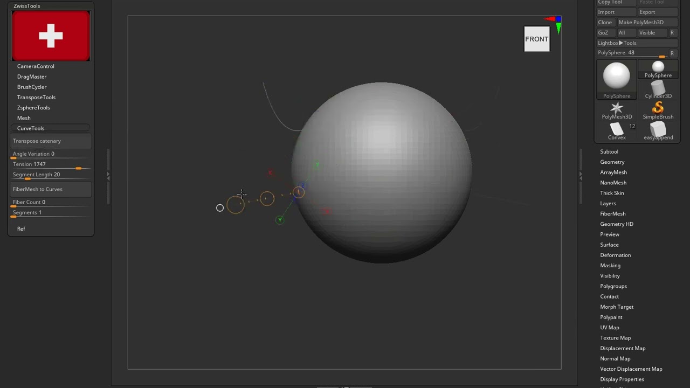690x388 pixels.
Task: Adjust the PolySphere 48 slider
Action: [632, 53]
